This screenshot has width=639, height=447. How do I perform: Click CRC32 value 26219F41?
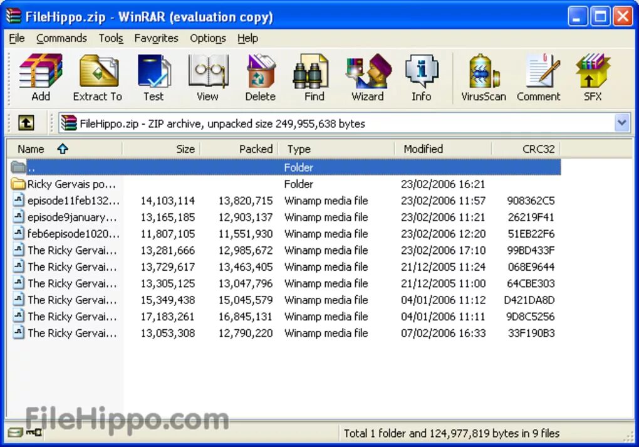(x=531, y=217)
